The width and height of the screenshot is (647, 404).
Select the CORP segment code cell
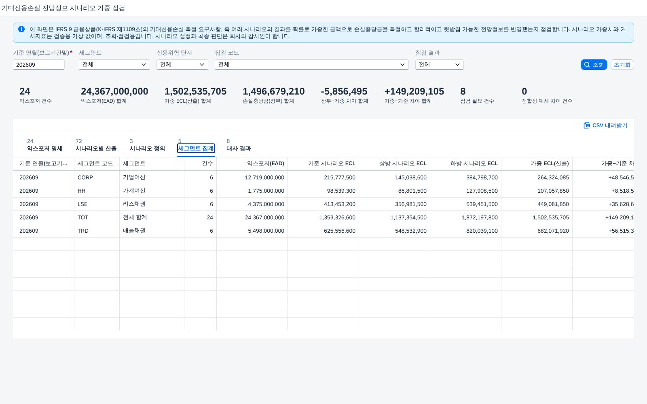click(x=97, y=177)
